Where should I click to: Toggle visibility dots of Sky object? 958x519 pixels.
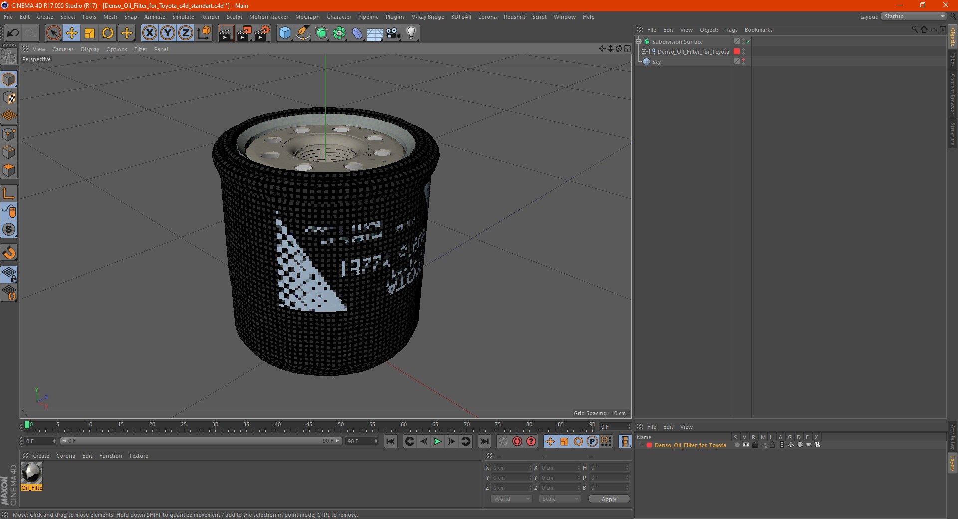tap(743, 62)
